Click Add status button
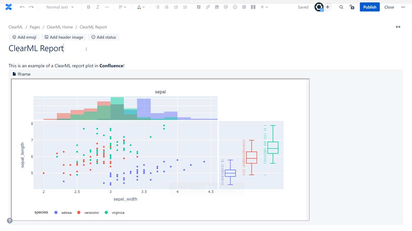This screenshot has width=412, height=231. [x=104, y=37]
